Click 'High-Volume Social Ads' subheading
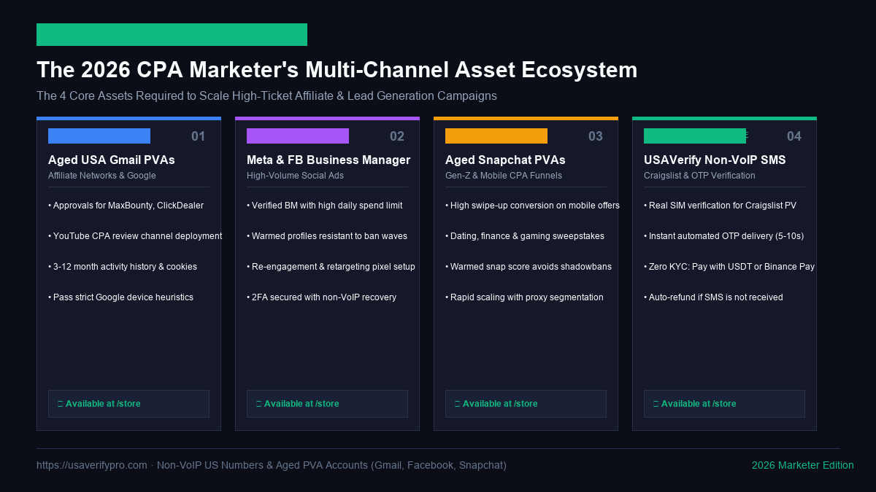The width and height of the screenshot is (876, 492). click(295, 176)
